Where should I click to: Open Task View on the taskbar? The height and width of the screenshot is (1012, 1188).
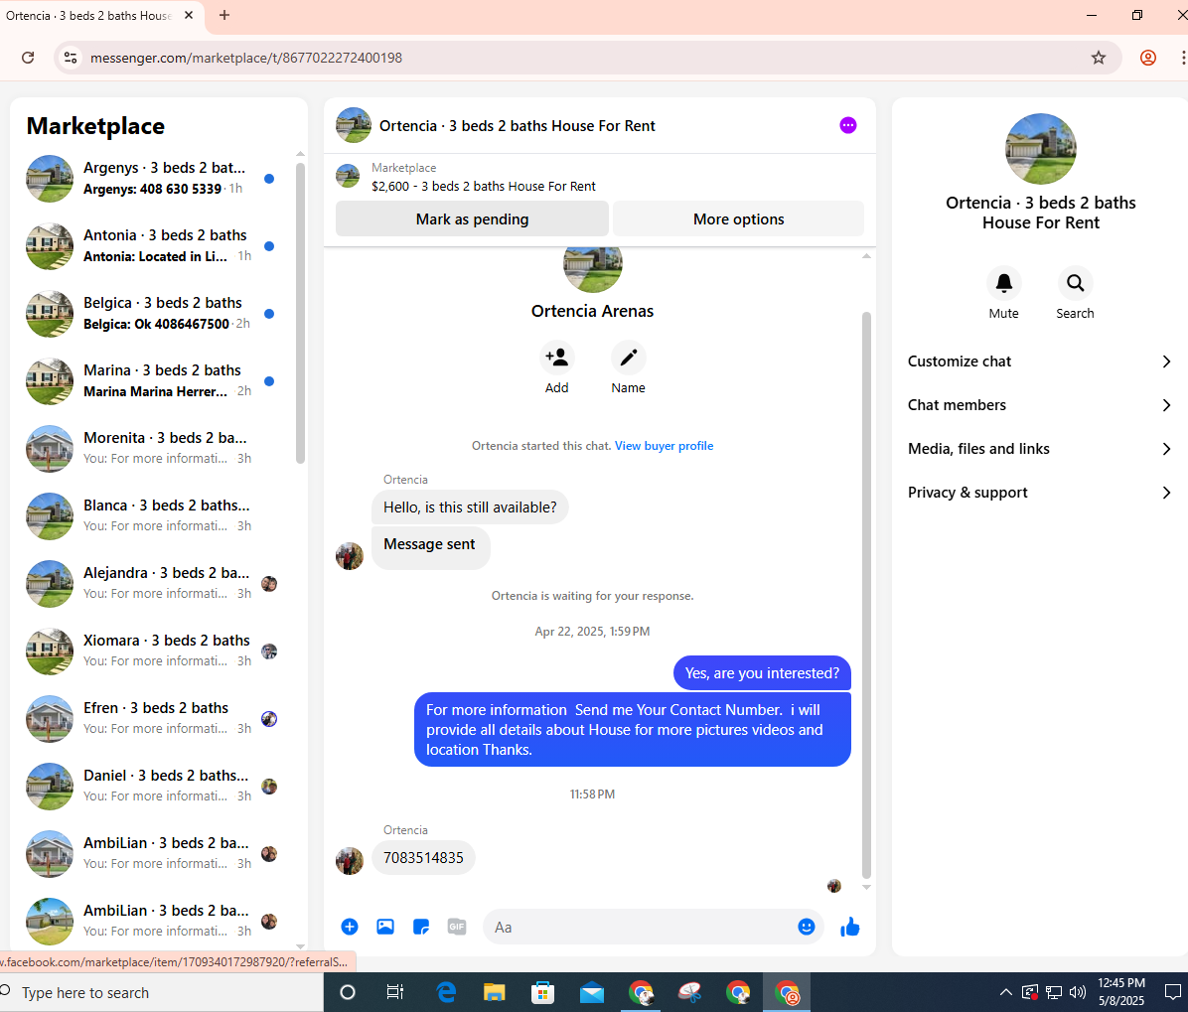[x=395, y=992]
